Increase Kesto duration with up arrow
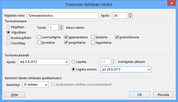This screenshot has width=178, height=102. 131,14
